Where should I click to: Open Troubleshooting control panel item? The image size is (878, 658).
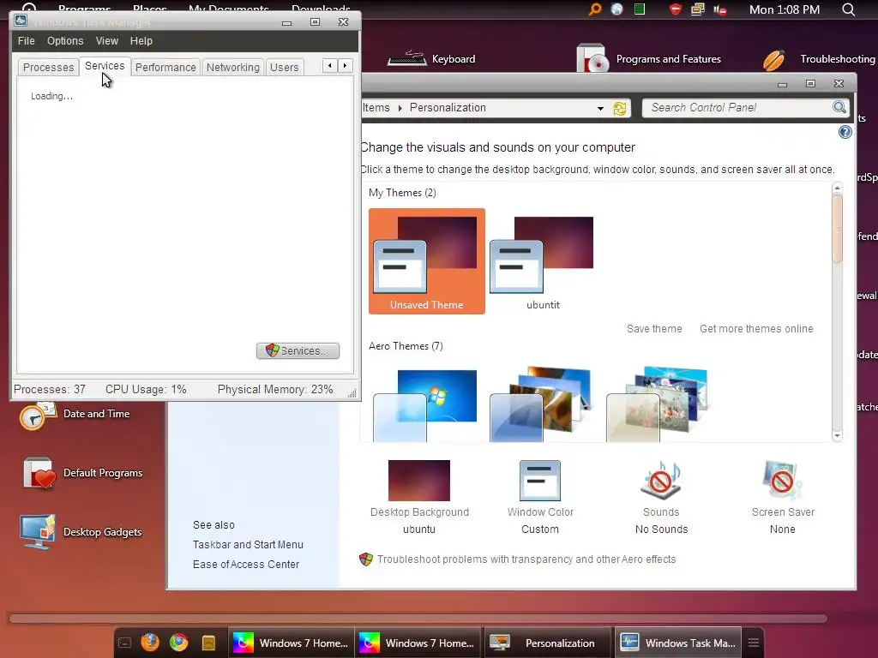coord(819,59)
